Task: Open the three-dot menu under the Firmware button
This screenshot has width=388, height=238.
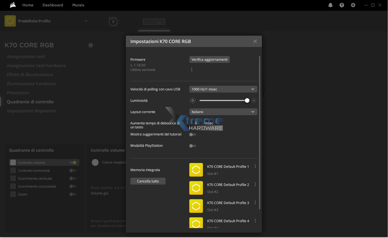Action: pyautogui.click(x=192, y=70)
